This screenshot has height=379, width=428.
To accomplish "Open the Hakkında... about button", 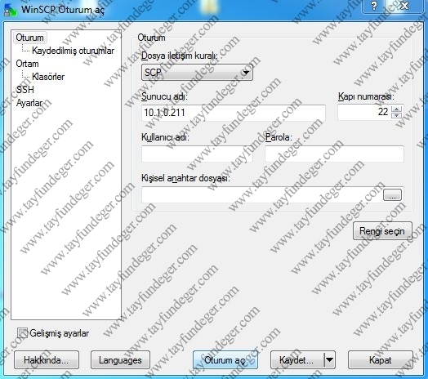I will [47, 360].
